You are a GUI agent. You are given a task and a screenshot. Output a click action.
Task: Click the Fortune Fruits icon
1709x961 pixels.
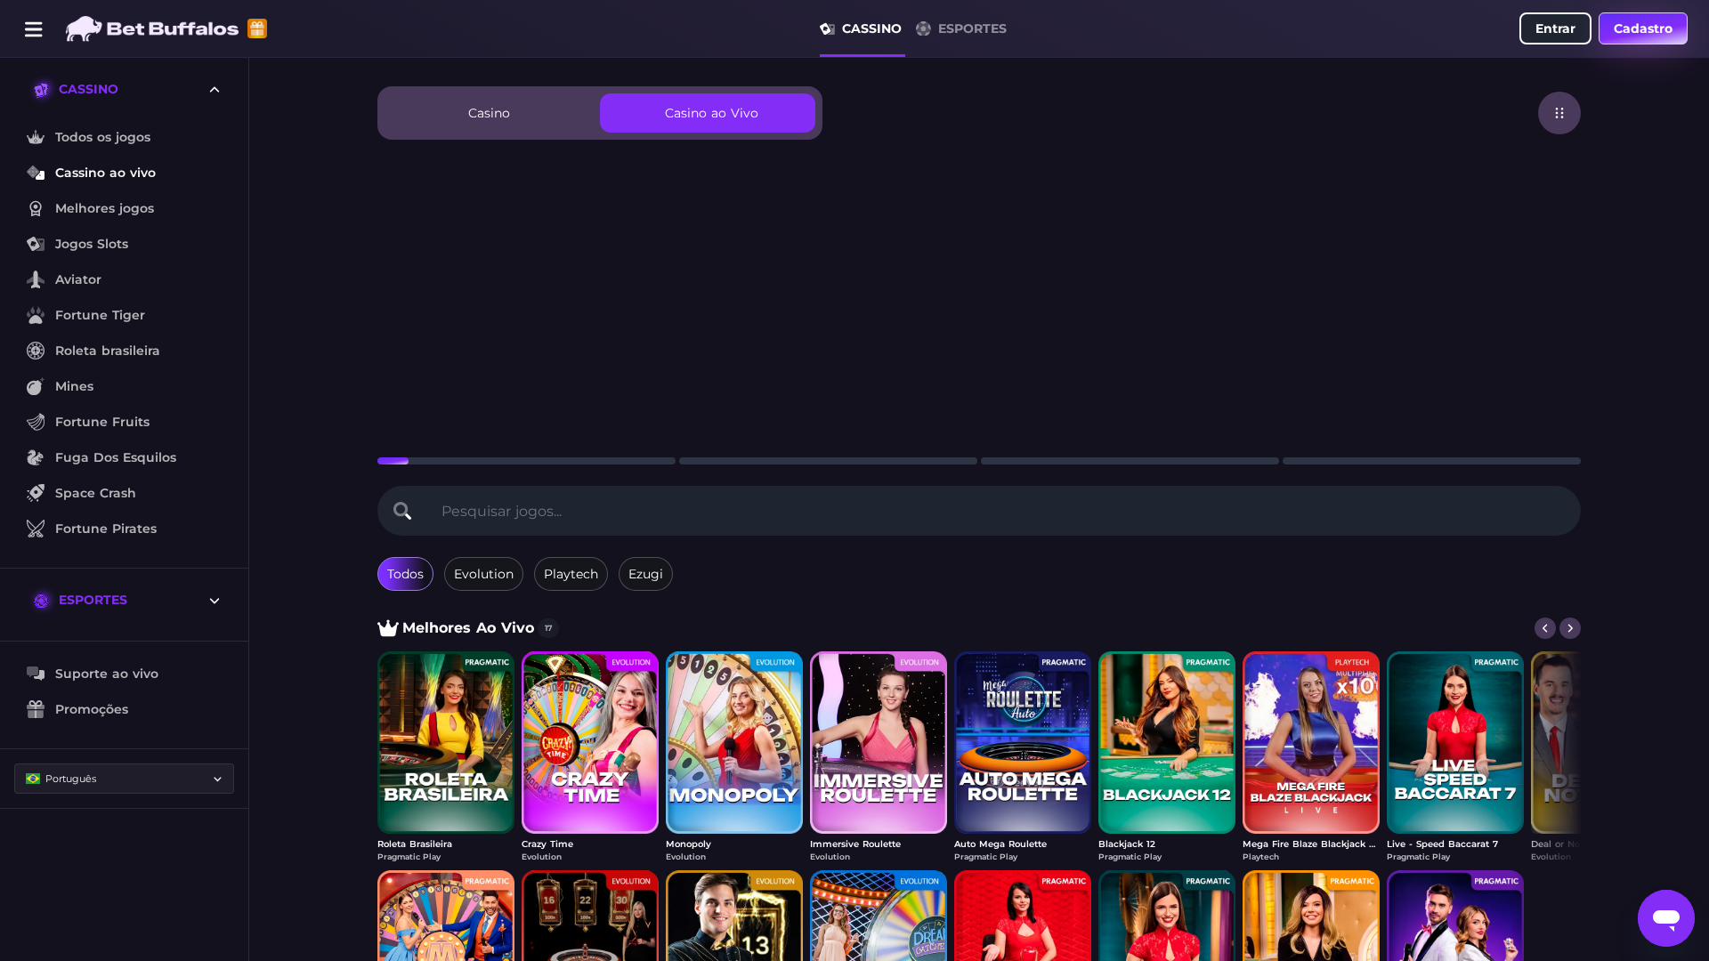tap(36, 422)
